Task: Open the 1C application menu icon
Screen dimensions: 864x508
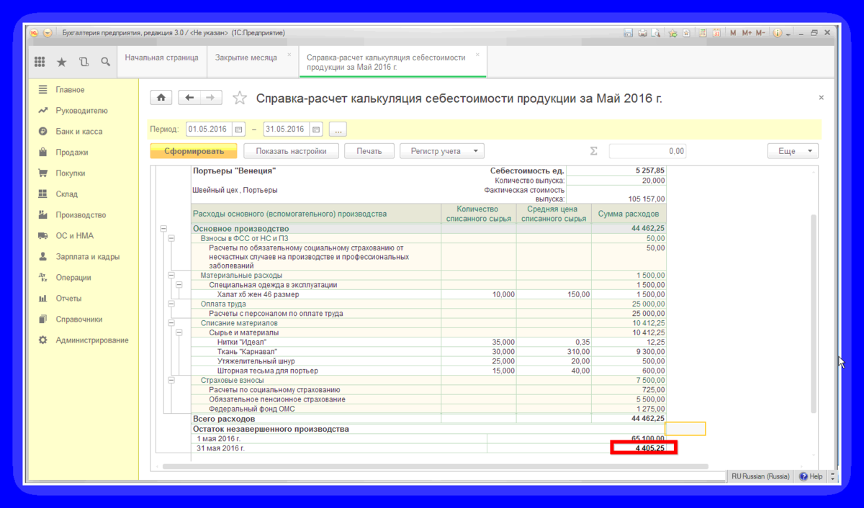Action: (x=33, y=33)
